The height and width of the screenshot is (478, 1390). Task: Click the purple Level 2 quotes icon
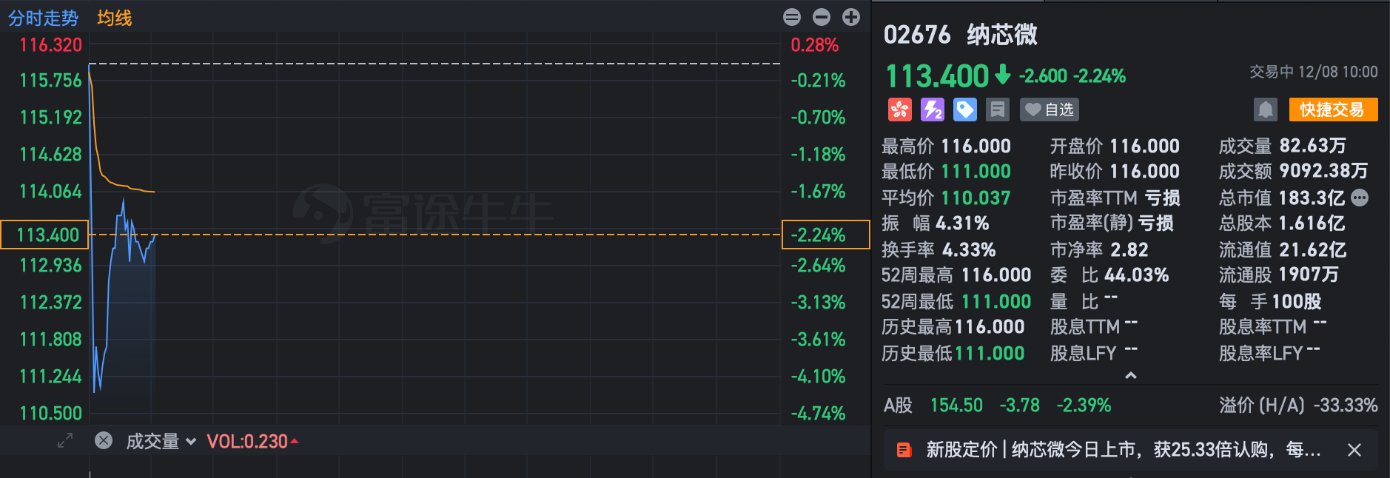(x=932, y=110)
